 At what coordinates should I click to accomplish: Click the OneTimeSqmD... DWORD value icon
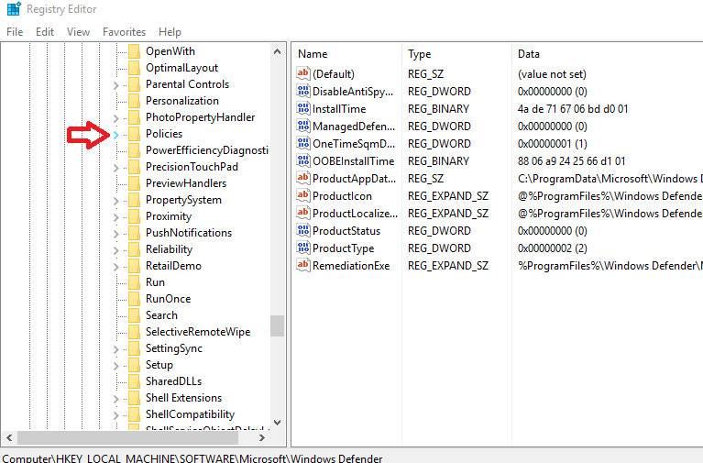click(303, 143)
